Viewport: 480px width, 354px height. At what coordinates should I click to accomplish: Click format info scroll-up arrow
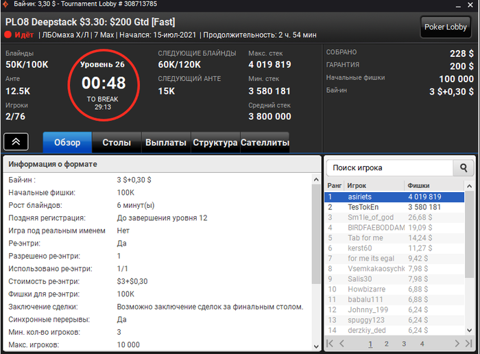316,180
